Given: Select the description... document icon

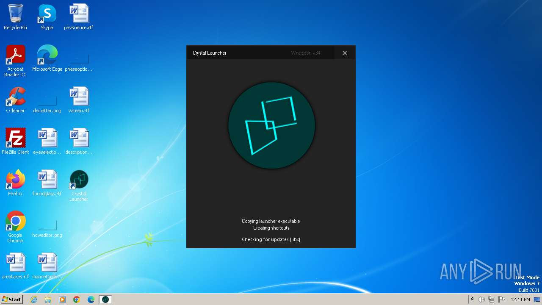Looking at the screenshot, I should tap(79, 141).
